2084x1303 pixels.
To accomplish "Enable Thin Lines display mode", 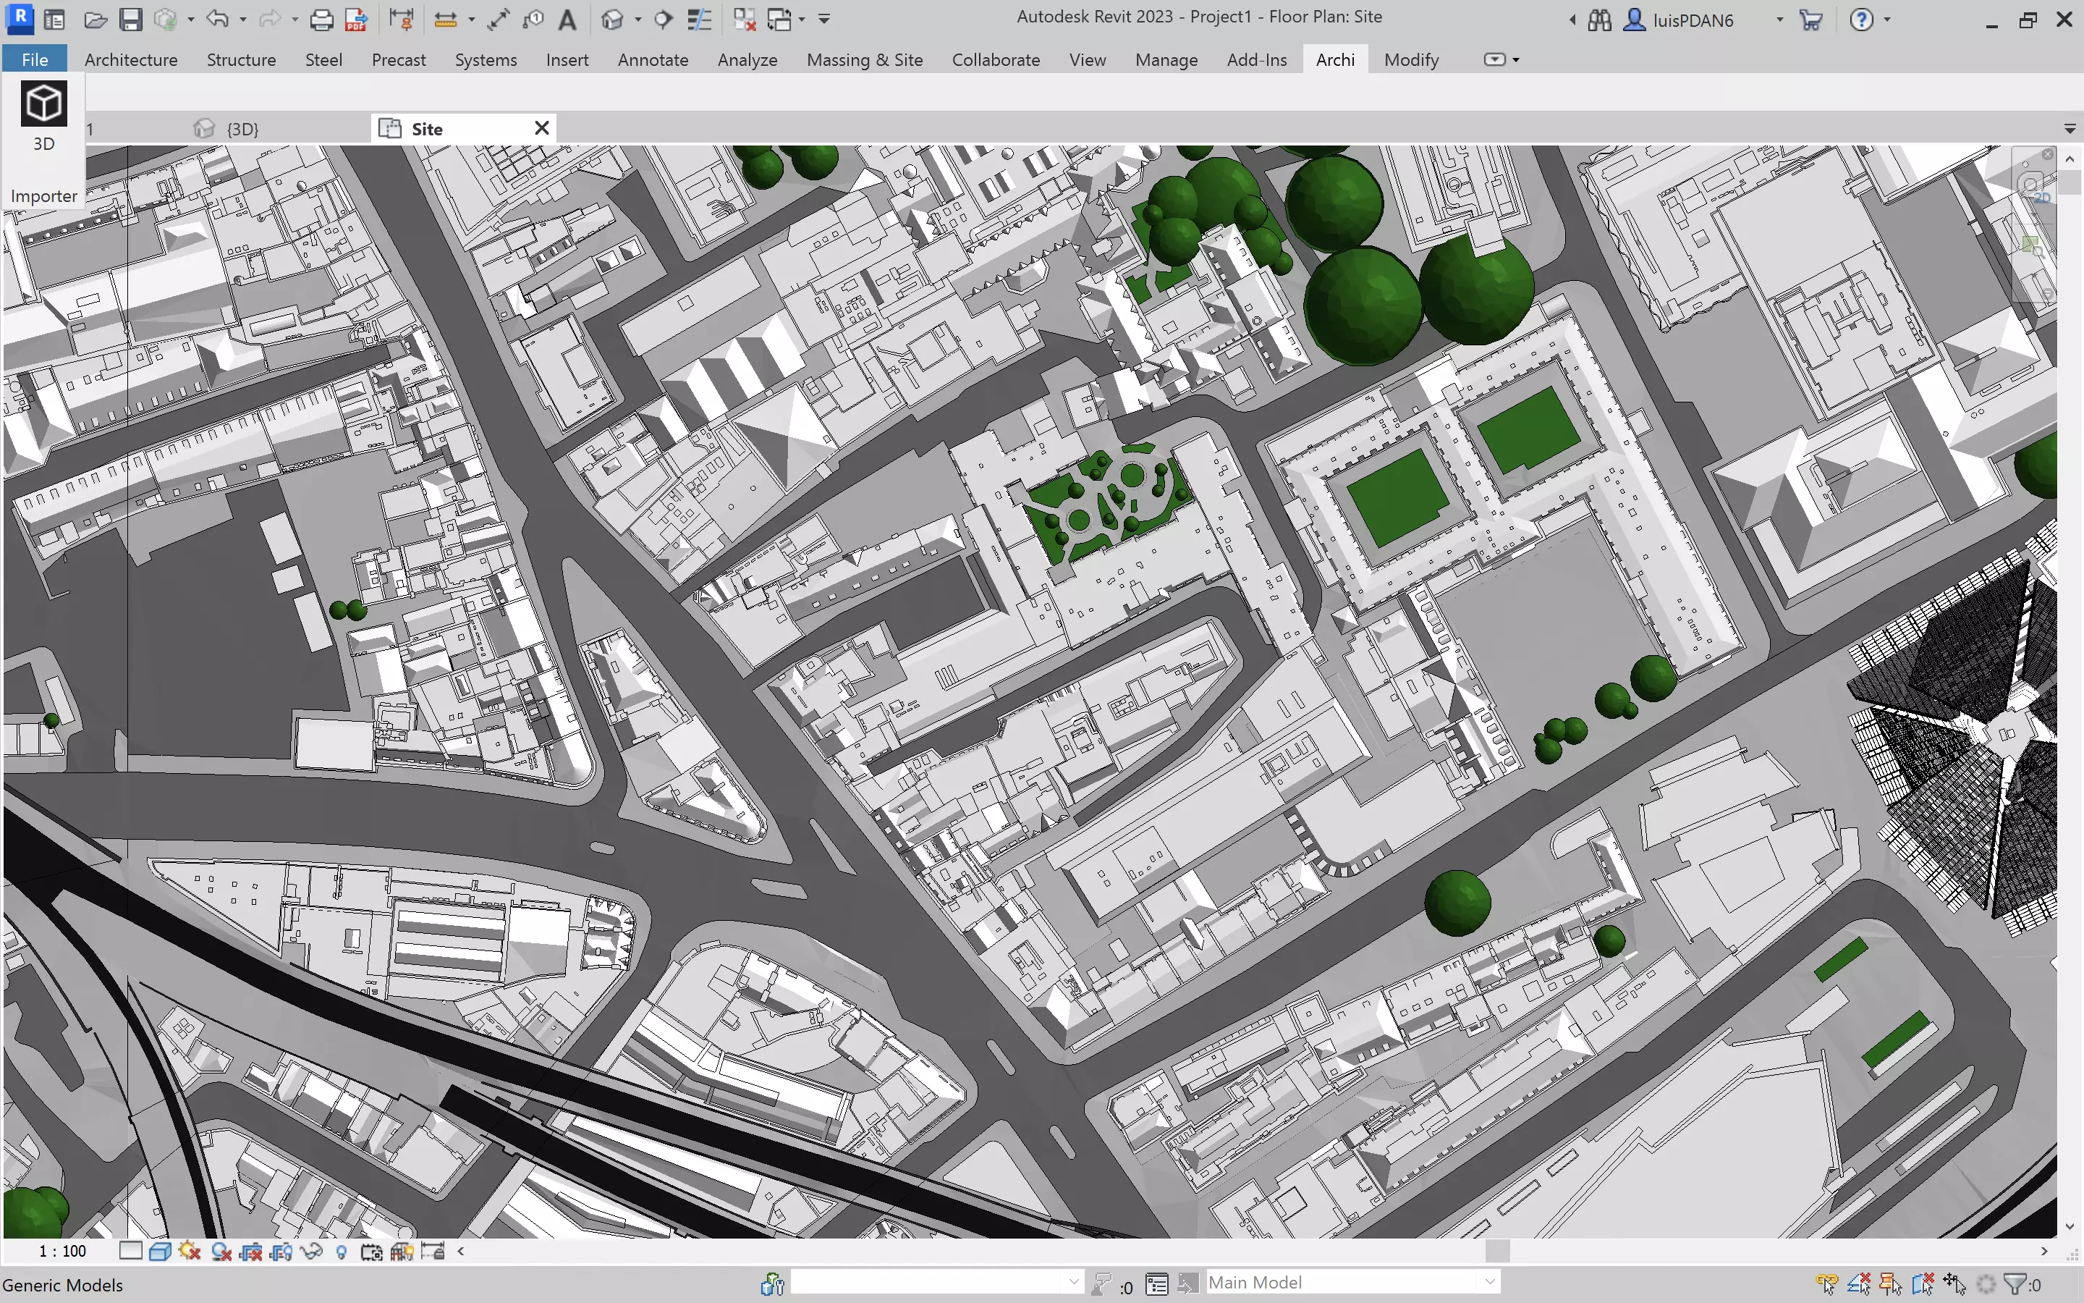I will click(700, 19).
